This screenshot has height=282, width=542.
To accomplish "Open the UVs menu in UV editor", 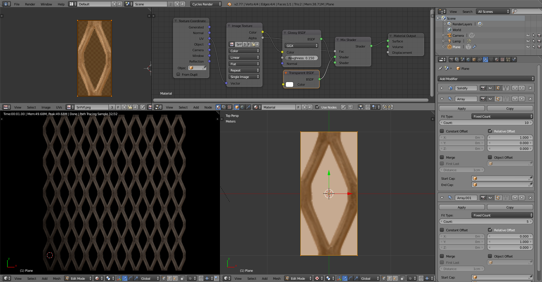I will [59, 107].
